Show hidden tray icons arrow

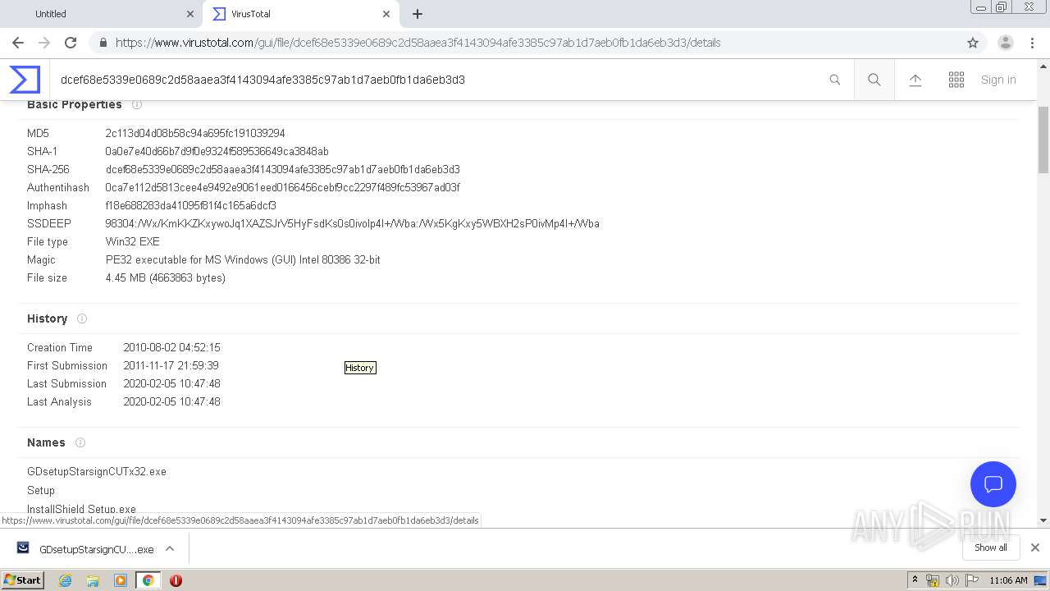click(915, 580)
